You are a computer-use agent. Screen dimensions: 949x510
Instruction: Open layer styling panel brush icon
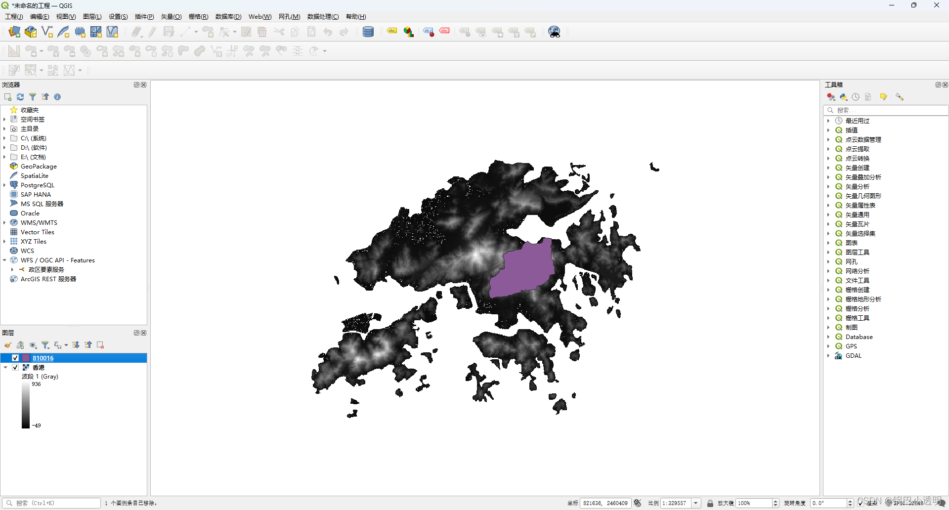pyautogui.click(x=8, y=345)
